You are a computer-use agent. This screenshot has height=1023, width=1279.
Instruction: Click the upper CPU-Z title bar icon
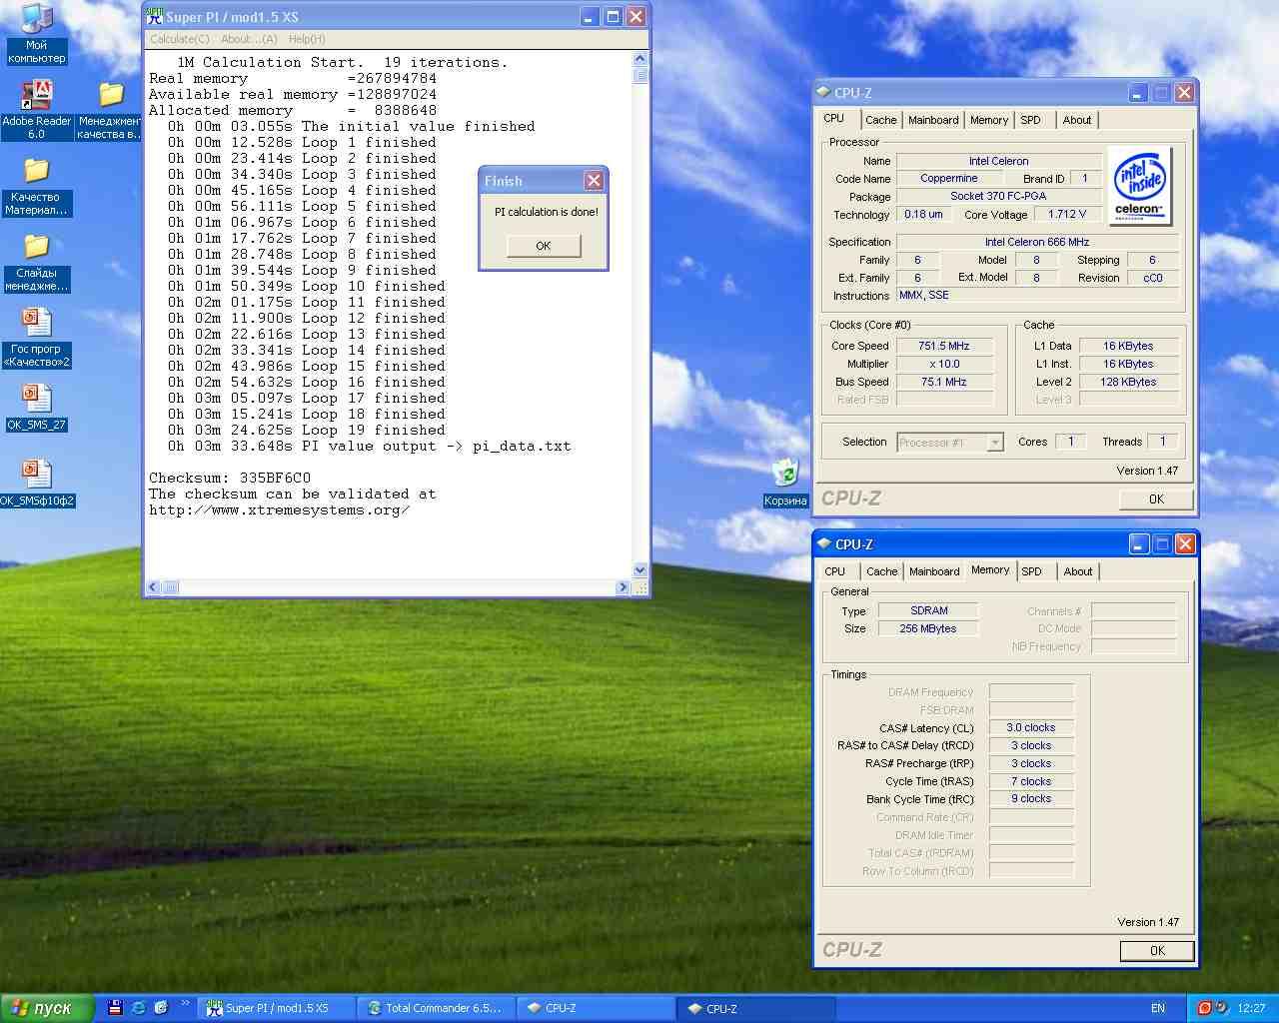pos(824,92)
